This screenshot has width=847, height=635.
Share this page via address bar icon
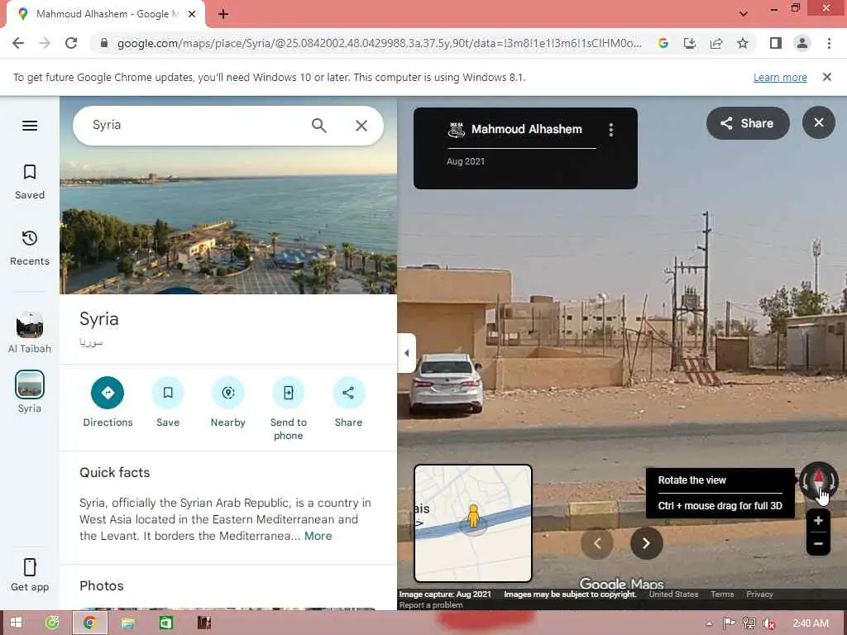coord(716,43)
